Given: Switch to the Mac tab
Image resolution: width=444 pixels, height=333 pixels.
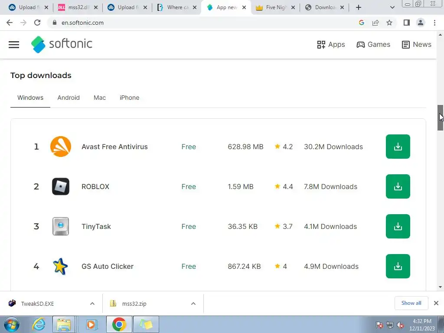Looking at the screenshot, I should (x=100, y=98).
